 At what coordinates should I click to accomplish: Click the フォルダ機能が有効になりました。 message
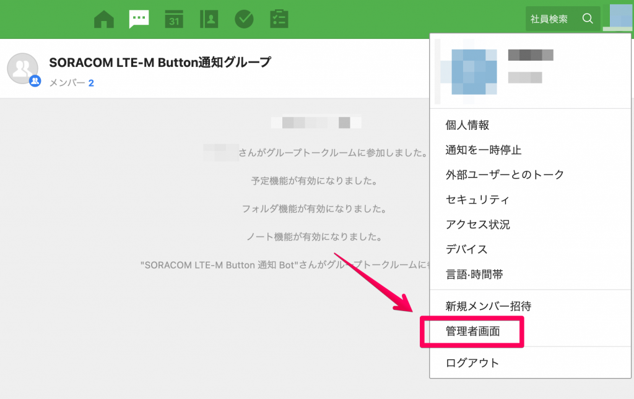coord(315,209)
